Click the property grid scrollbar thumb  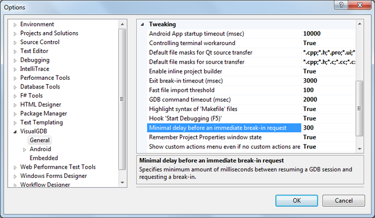(359, 109)
